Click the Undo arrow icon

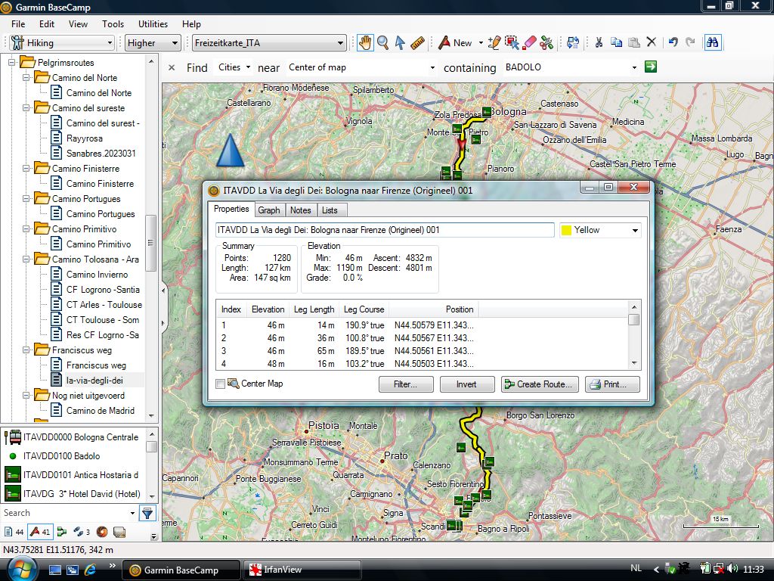point(673,43)
